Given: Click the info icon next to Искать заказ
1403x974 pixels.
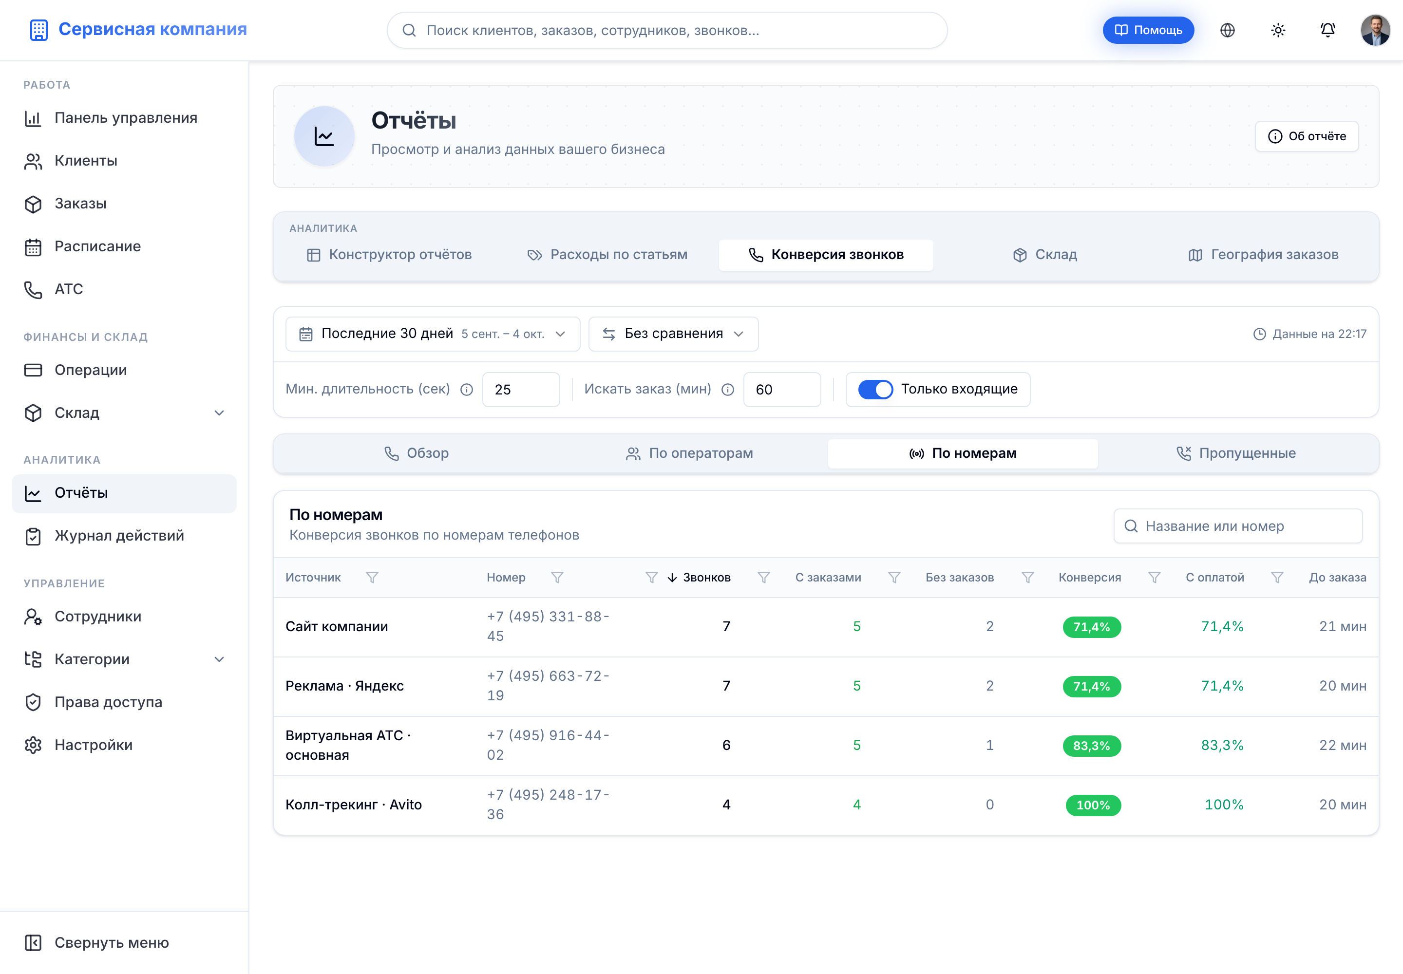Looking at the screenshot, I should pyautogui.click(x=727, y=389).
